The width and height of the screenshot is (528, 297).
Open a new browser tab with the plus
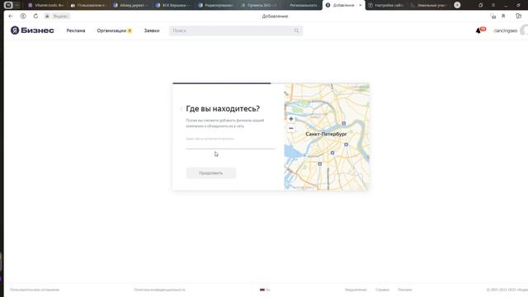click(x=457, y=5)
